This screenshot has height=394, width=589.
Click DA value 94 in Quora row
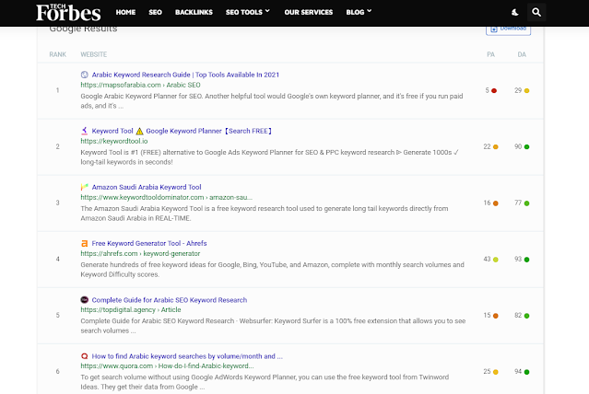pyautogui.click(x=518, y=372)
